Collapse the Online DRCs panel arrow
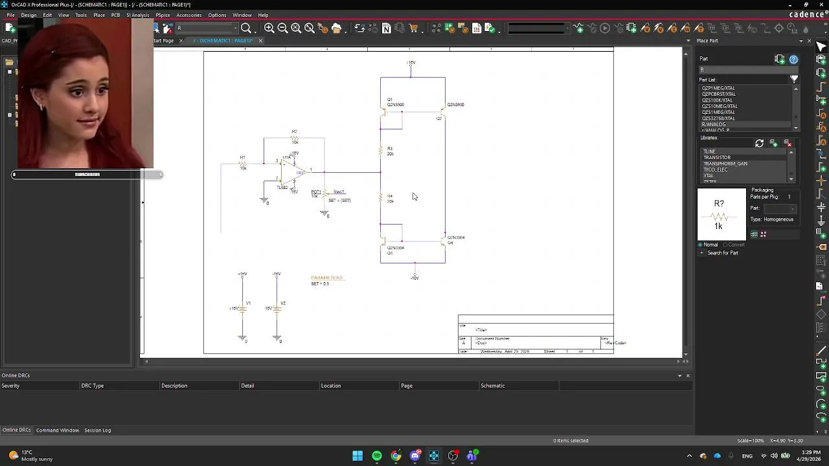829x466 pixels. 679,375
